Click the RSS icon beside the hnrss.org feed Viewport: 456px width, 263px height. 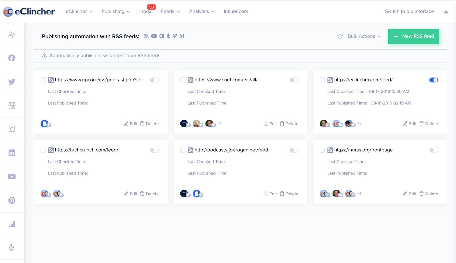(x=330, y=150)
